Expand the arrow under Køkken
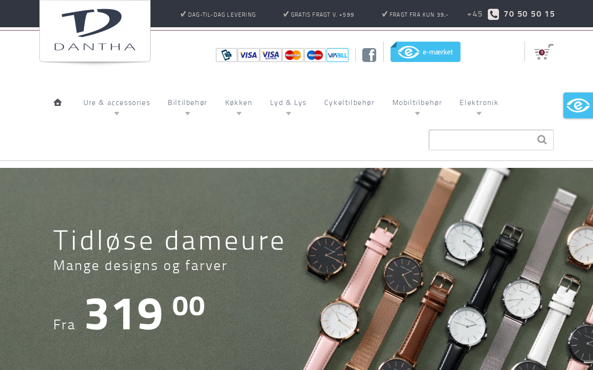 coord(239,114)
